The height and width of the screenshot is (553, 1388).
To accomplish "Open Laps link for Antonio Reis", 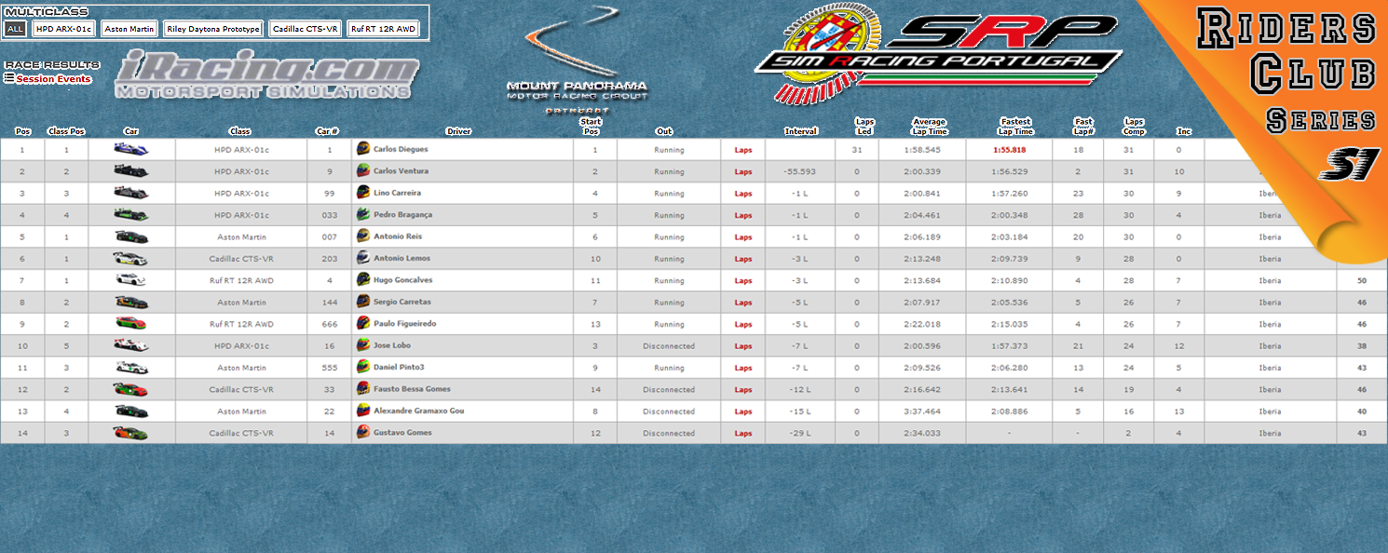I will tap(742, 237).
